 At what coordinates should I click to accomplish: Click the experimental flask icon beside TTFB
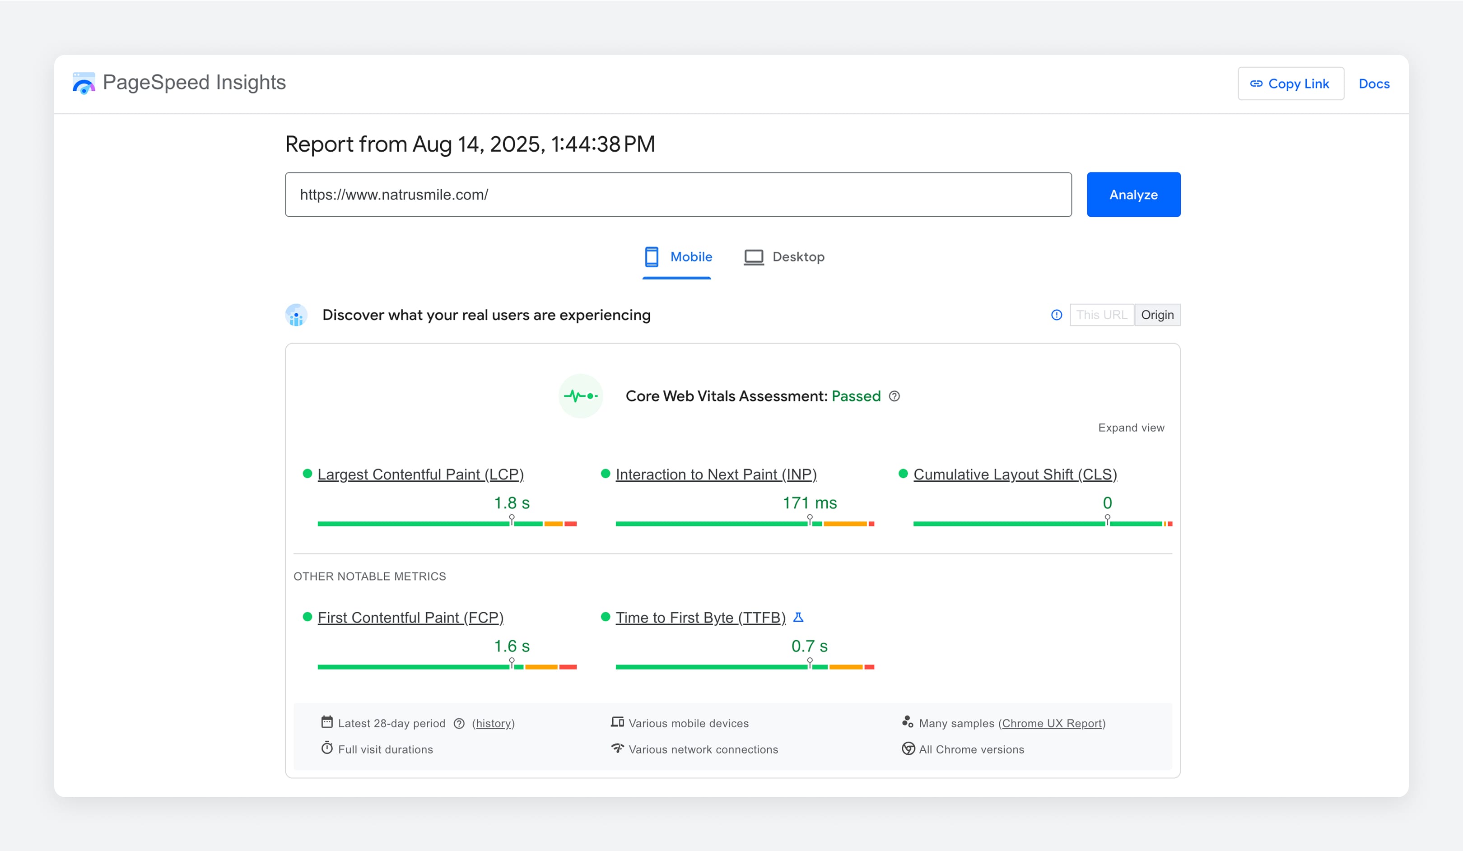[x=798, y=617]
